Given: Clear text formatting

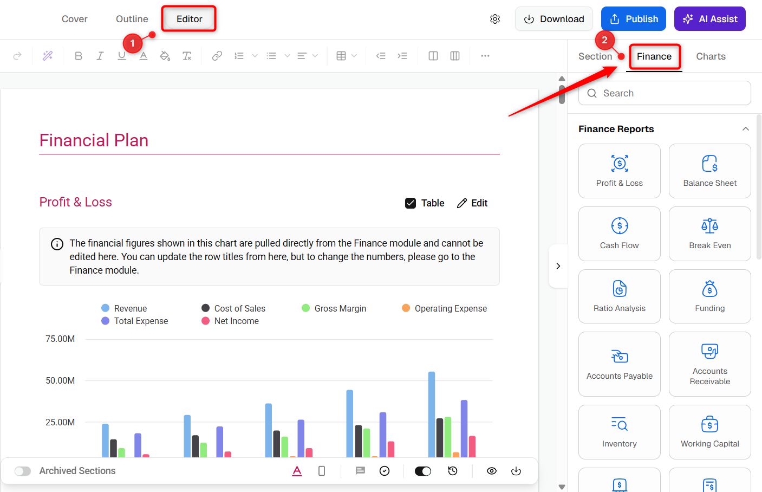Looking at the screenshot, I should click(187, 56).
